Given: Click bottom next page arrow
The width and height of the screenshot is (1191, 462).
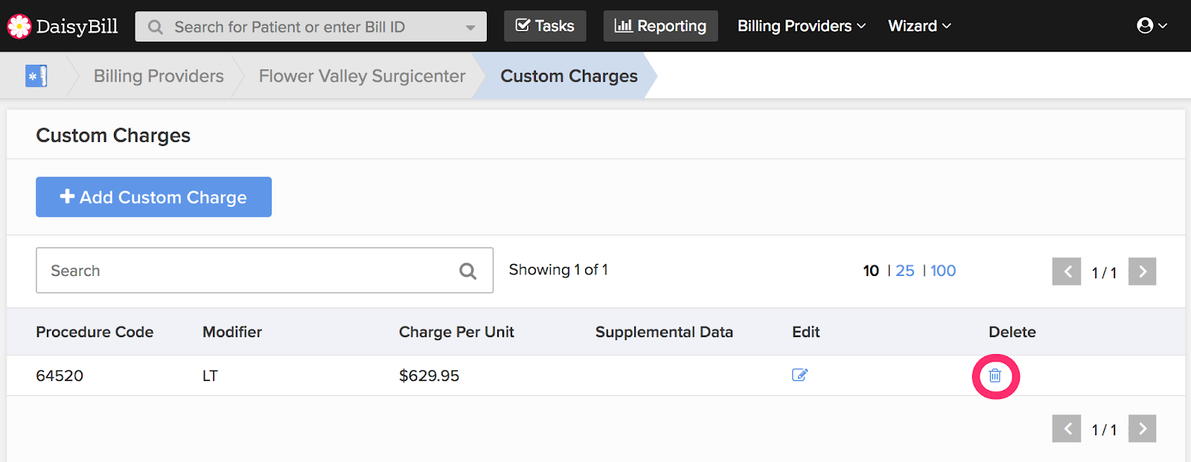Looking at the screenshot, I should pos(1142,429).
